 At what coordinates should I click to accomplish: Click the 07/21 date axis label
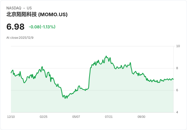[x=109, y=117]
